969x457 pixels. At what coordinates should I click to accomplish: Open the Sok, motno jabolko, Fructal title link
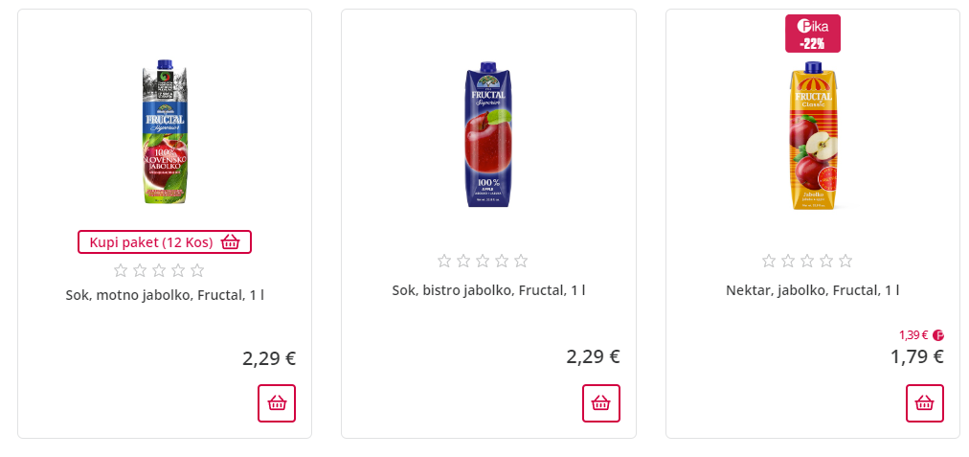coord(165,295)
